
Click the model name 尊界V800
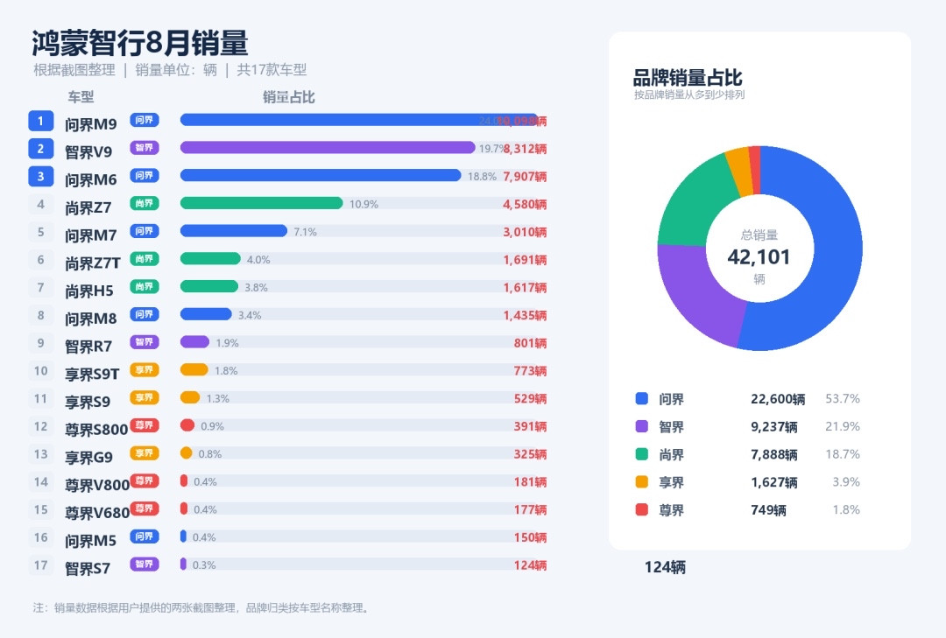97,485
